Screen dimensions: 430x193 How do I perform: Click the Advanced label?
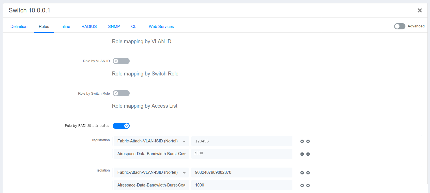tap(416, 26)
